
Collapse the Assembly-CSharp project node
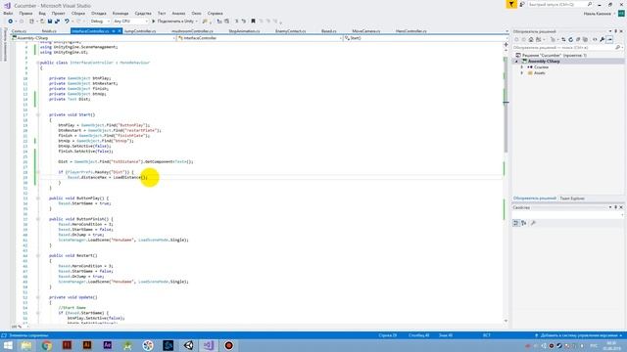[516, 61]
